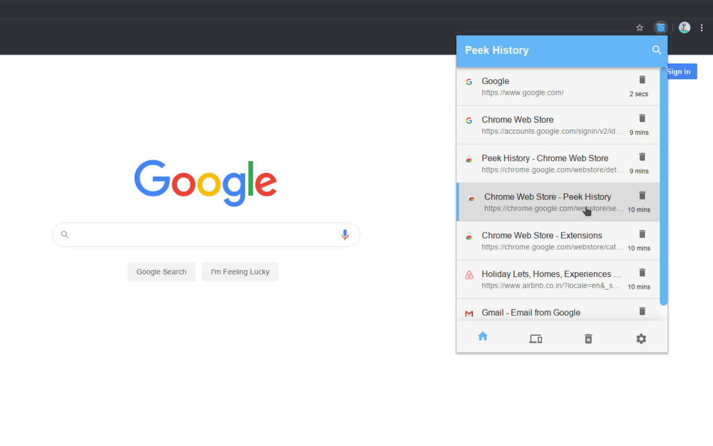This screenshot has width=713, height=446.
Task: Open Chrome Web Store - Extensions entry
Action: pyautogui.click(x=558, y=240)
